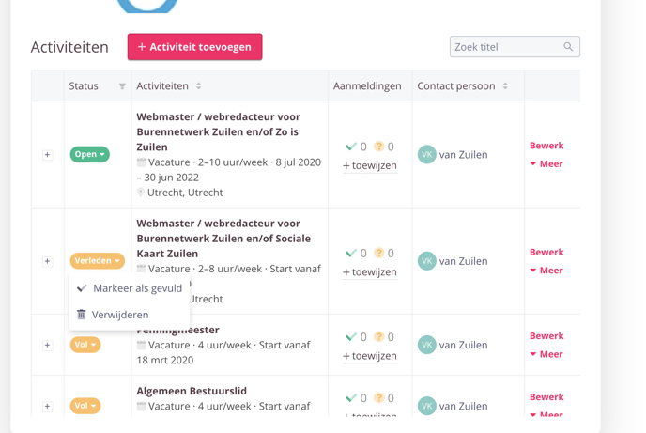Open Meer menu in second row
This screenshot has height=433, width=646.
click(546, 271)
